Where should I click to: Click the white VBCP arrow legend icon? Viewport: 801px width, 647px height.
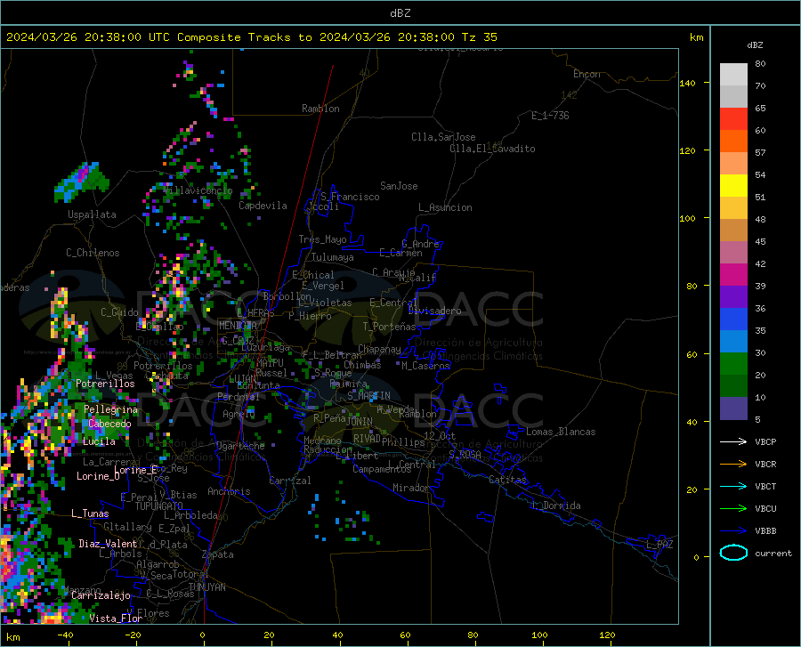pos(733,441)
